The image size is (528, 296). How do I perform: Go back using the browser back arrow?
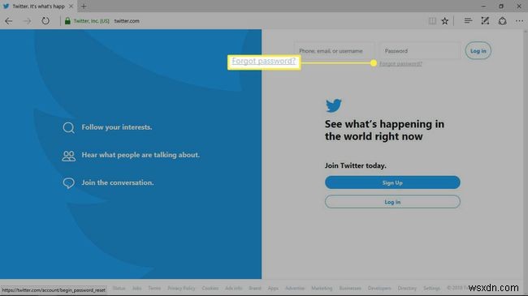pyautogui.click(x=9, y=21)
